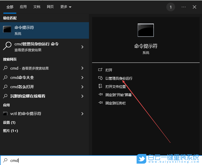Click the 最佳匹配 section heading
Screen dimensions: 202x165
[x=10, y=18]
